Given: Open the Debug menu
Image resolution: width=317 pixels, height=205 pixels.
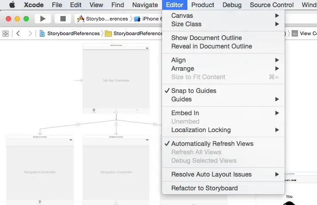Looking at the screenshot, I should coord(232,5).
